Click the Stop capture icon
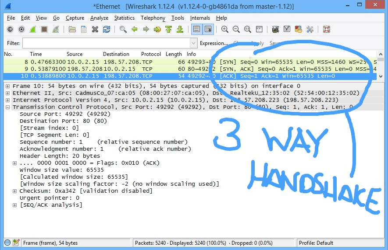Screen dimensions: 388x250 click(x=44, y=29)
